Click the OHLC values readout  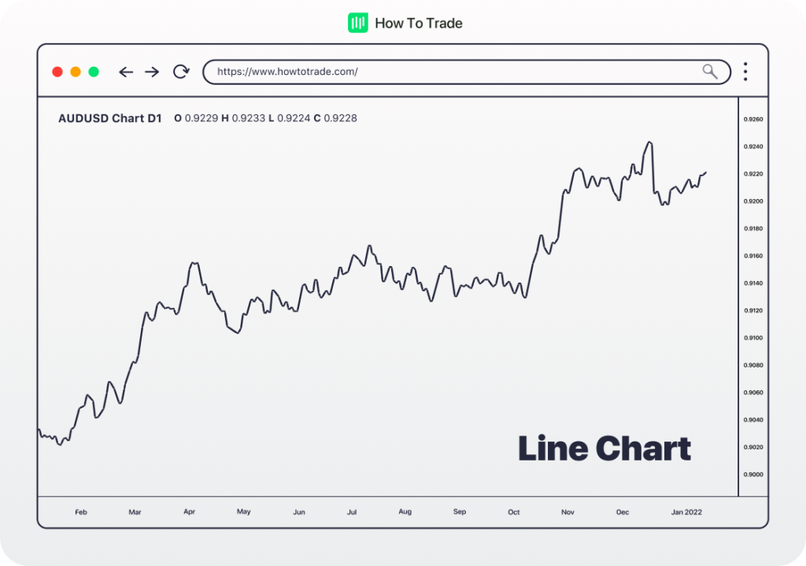click(265, 118)
